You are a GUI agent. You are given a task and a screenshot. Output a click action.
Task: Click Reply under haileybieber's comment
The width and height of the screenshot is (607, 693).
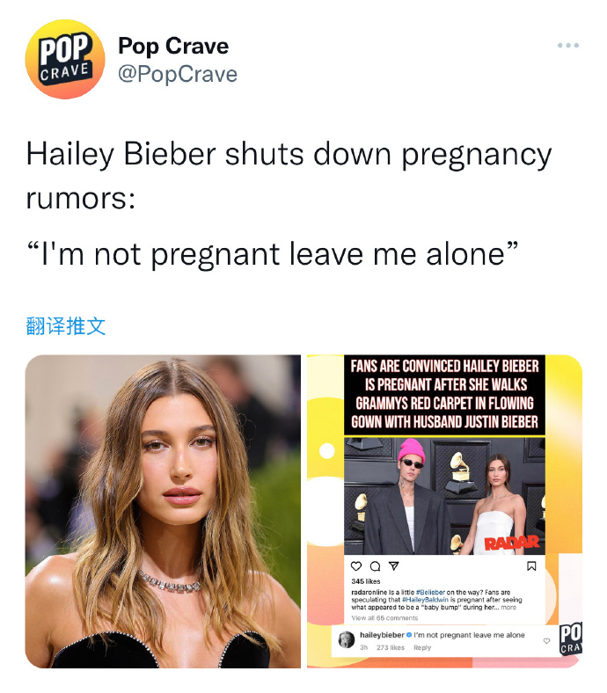422,647
